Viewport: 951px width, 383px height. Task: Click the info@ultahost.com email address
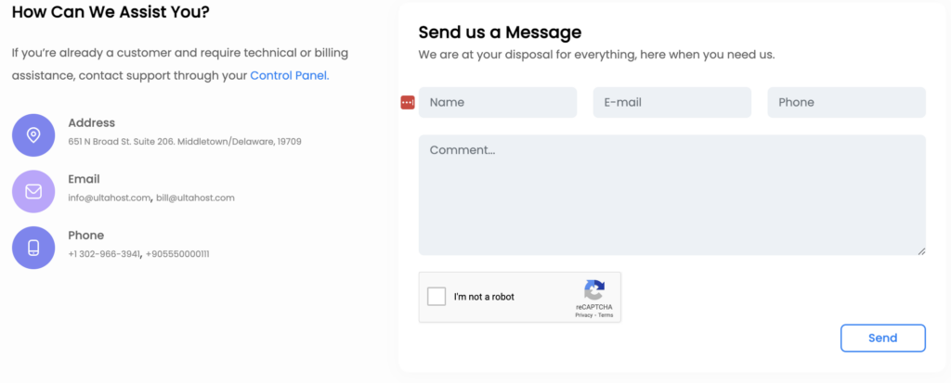pos(110,198)
